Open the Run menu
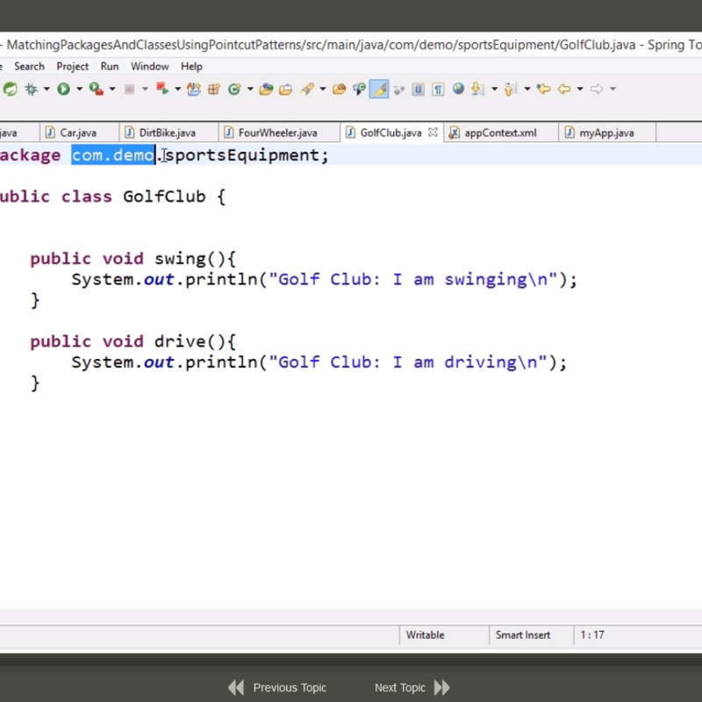This screenshot has height=702, width=702. point(109,67)
